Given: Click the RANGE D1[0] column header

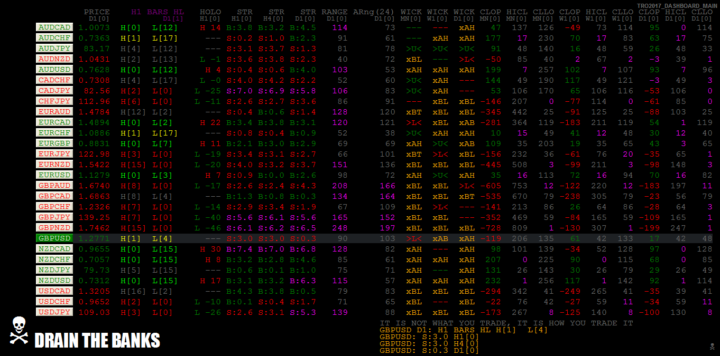Looking at the screenshot, I should (335, 15).
